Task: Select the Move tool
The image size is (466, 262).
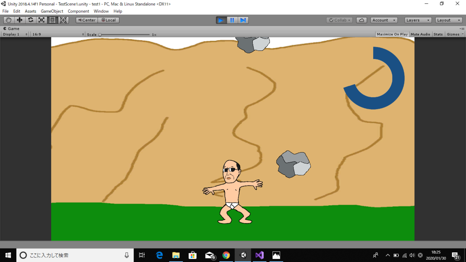Action: (x=19, y=20)
